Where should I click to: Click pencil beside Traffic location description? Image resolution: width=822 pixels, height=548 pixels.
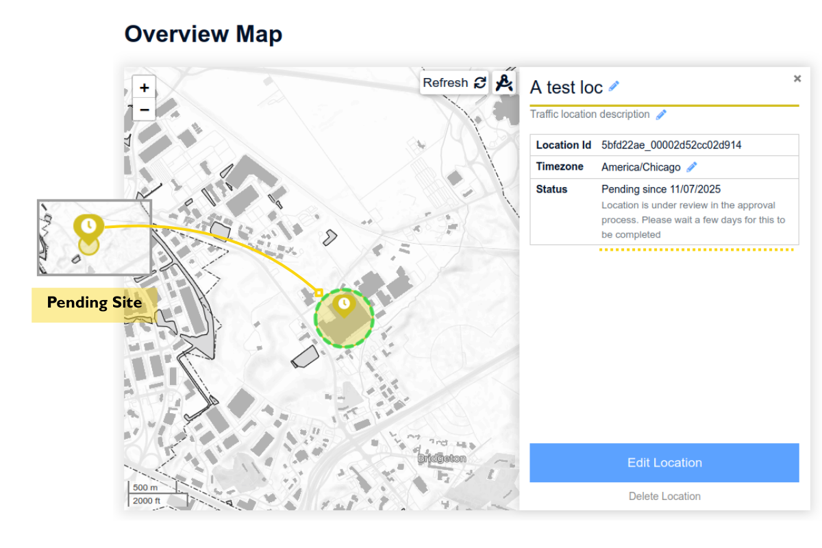coord(661,114)
